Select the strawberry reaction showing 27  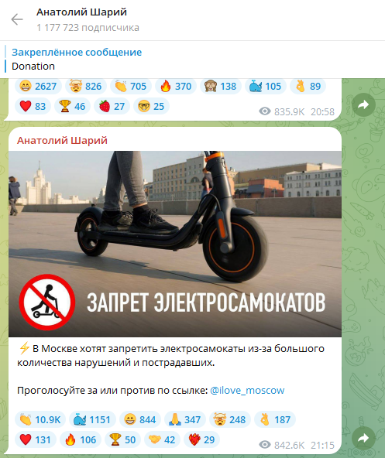click(x=112, y=106)
